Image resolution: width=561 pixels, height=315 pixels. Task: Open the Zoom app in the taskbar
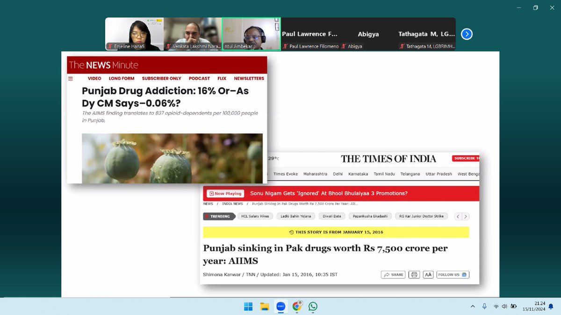[280, 307]
